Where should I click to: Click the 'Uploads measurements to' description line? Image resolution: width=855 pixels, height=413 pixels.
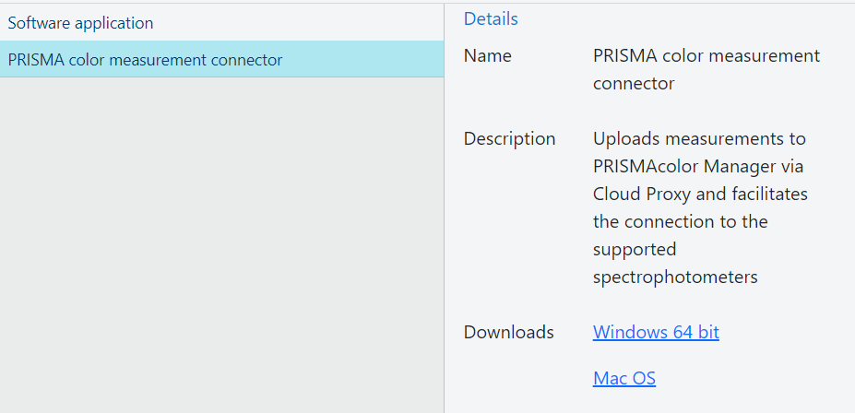[699, 138]
